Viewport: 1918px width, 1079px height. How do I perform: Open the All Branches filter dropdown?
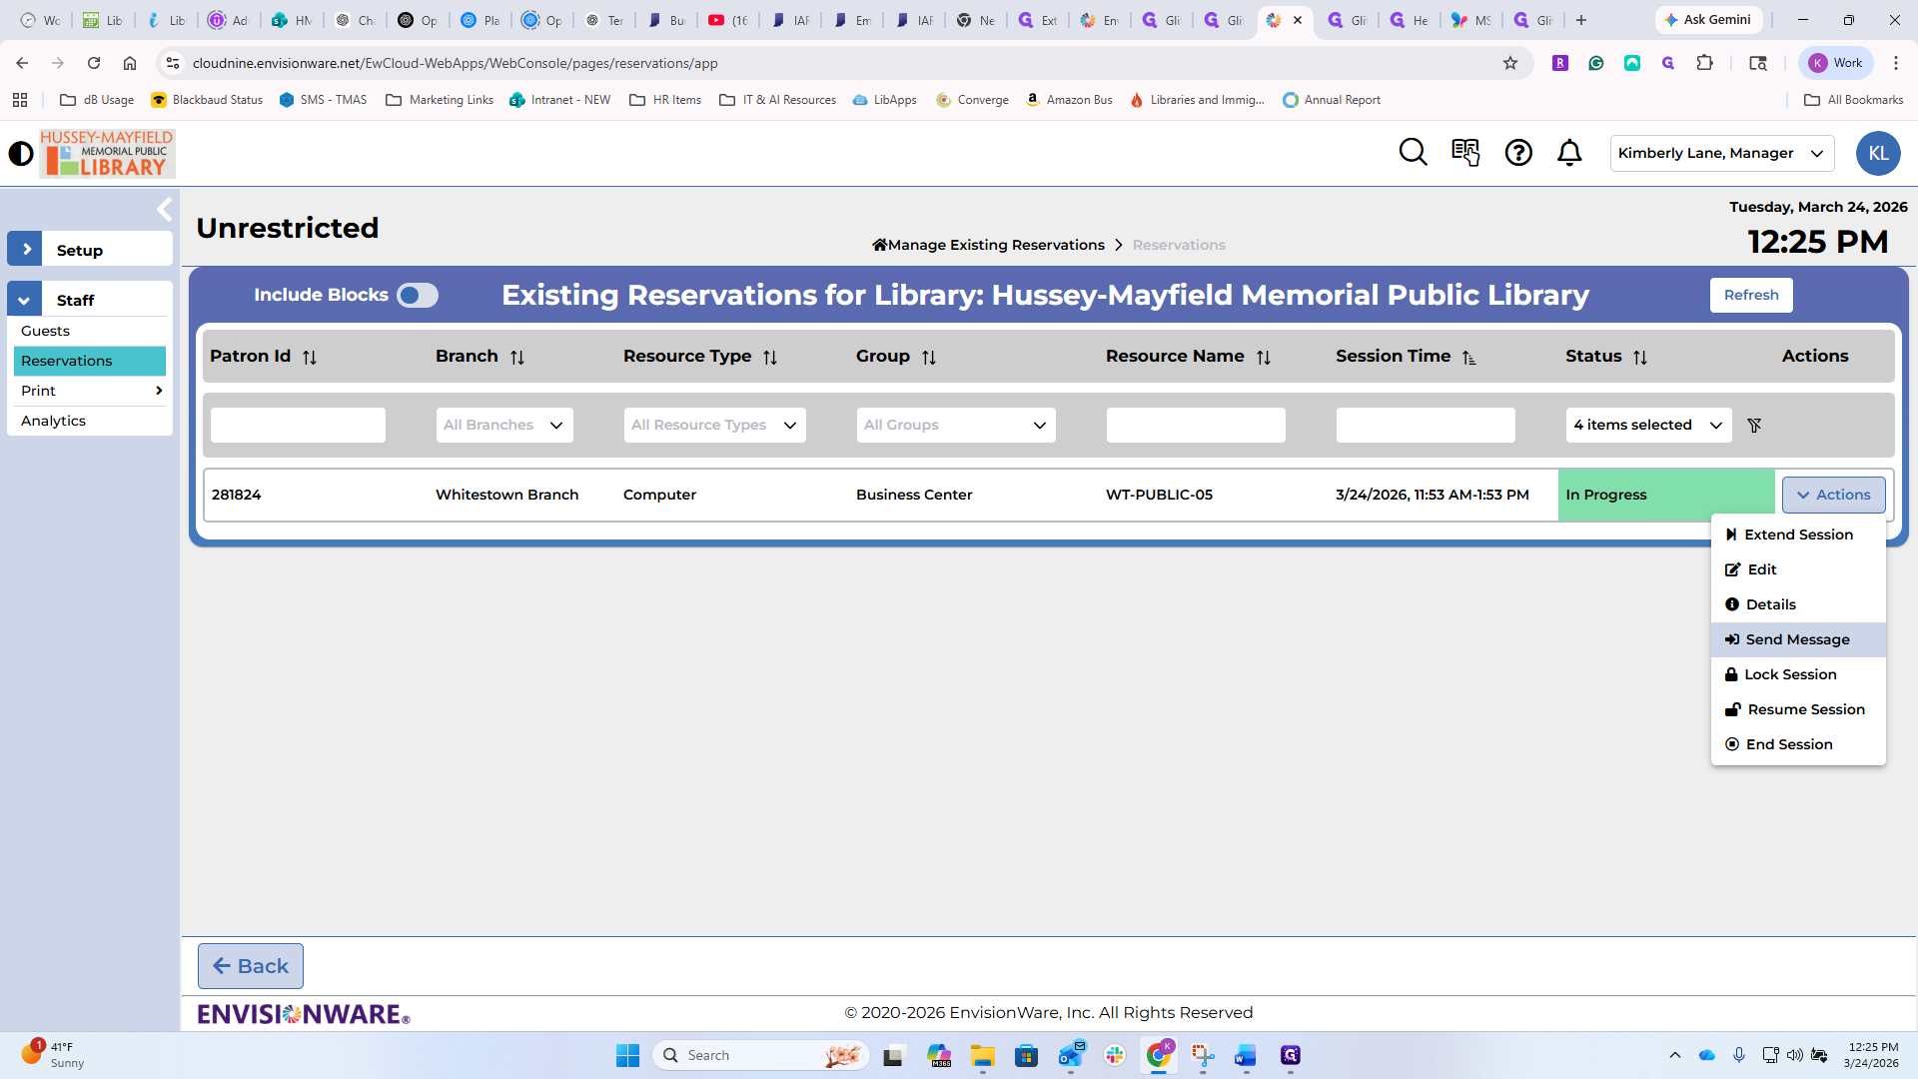click(504, 426)
